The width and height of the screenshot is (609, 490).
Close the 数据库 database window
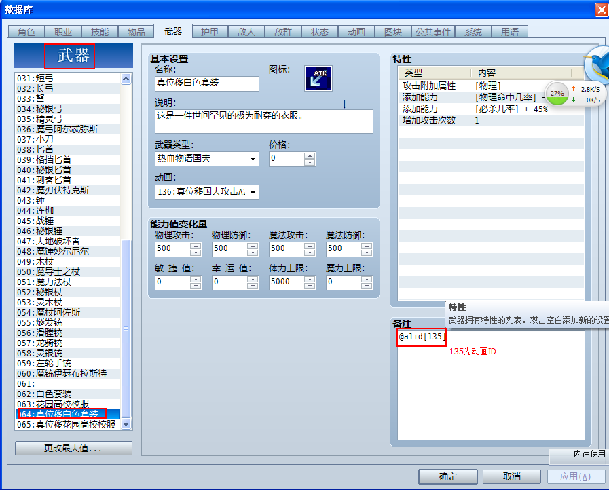coord(602,10)
